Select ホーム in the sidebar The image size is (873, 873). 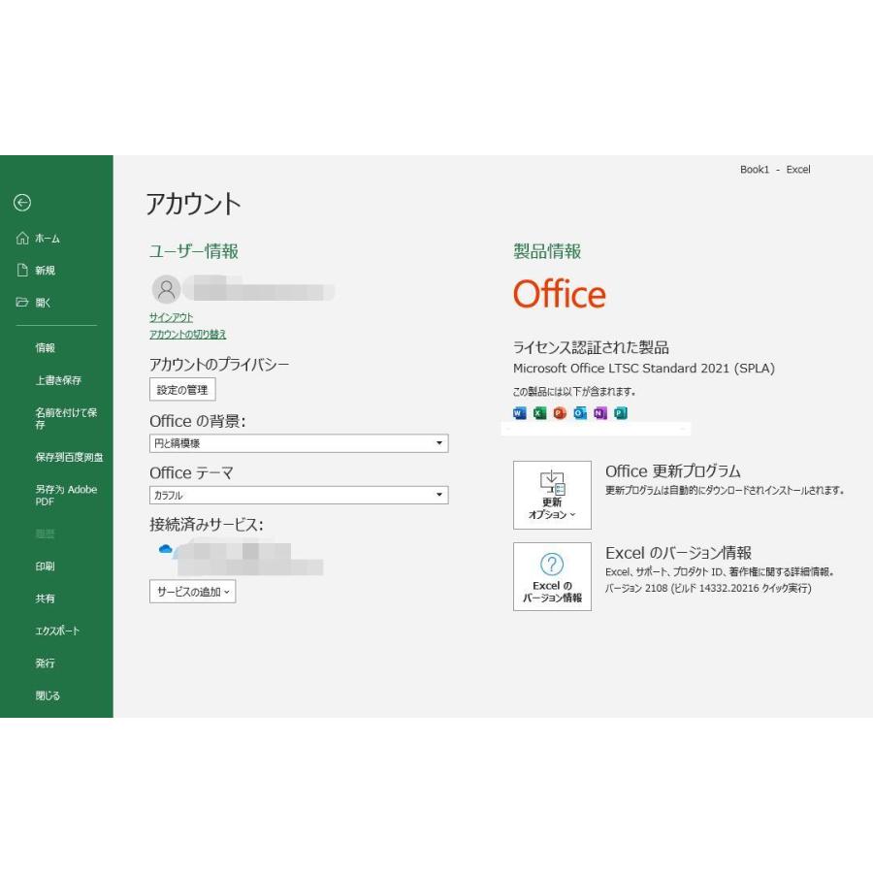(x=48, y=239)
